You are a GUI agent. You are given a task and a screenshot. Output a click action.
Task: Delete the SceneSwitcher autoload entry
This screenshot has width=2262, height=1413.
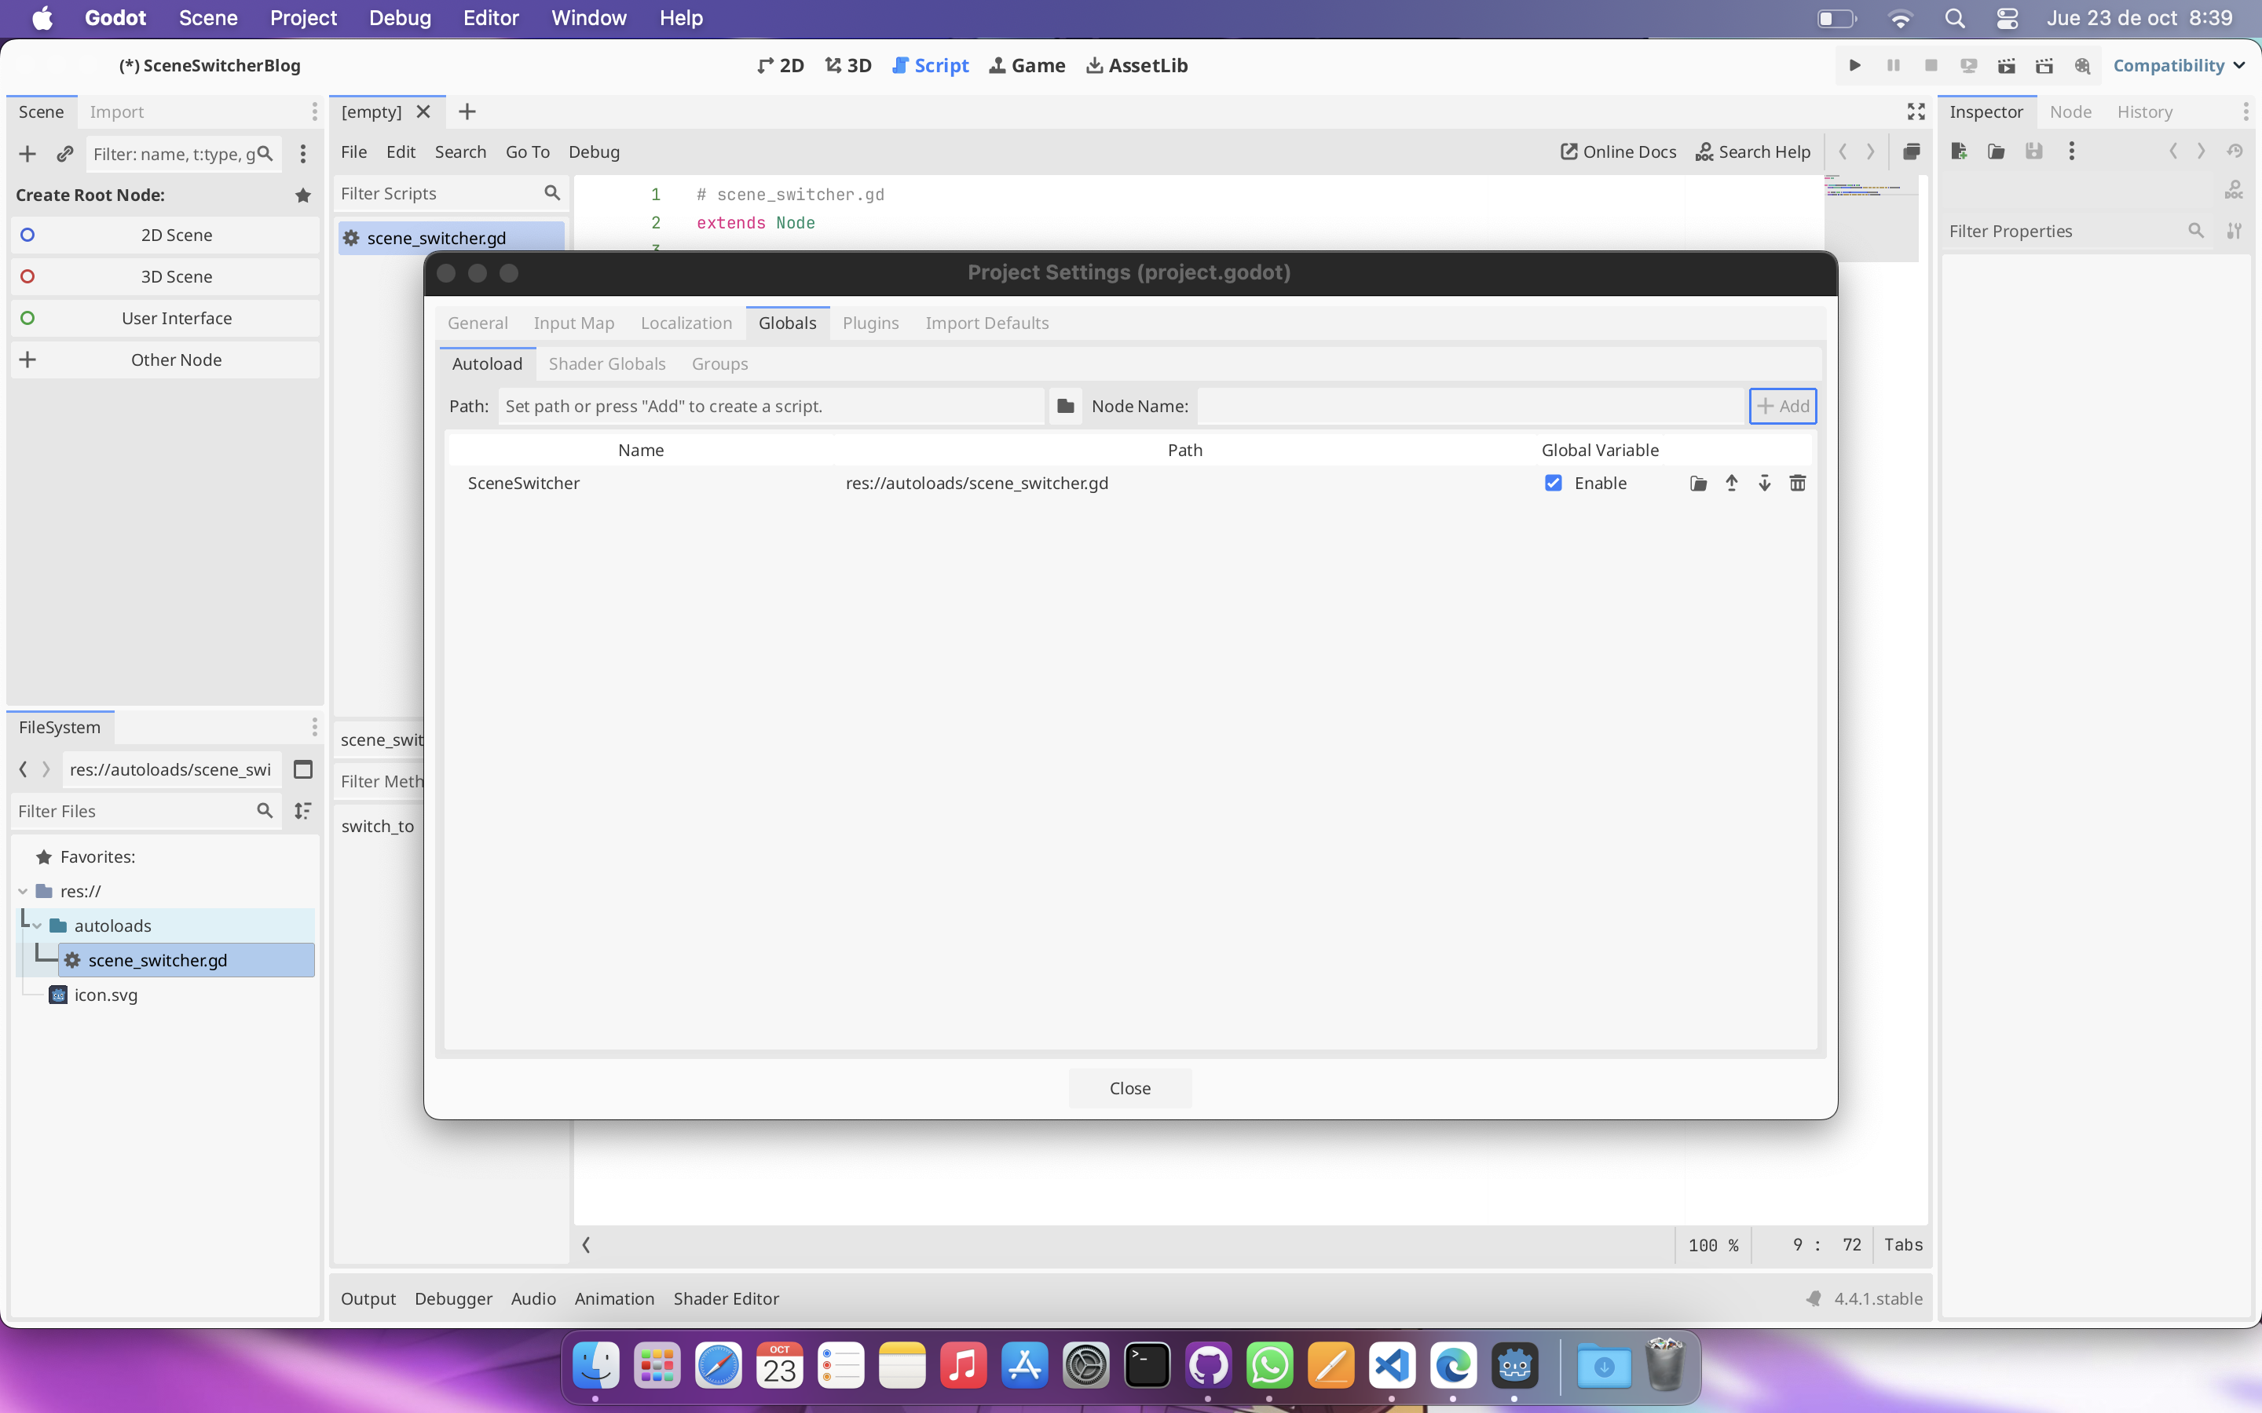[x=1796, y=483]
